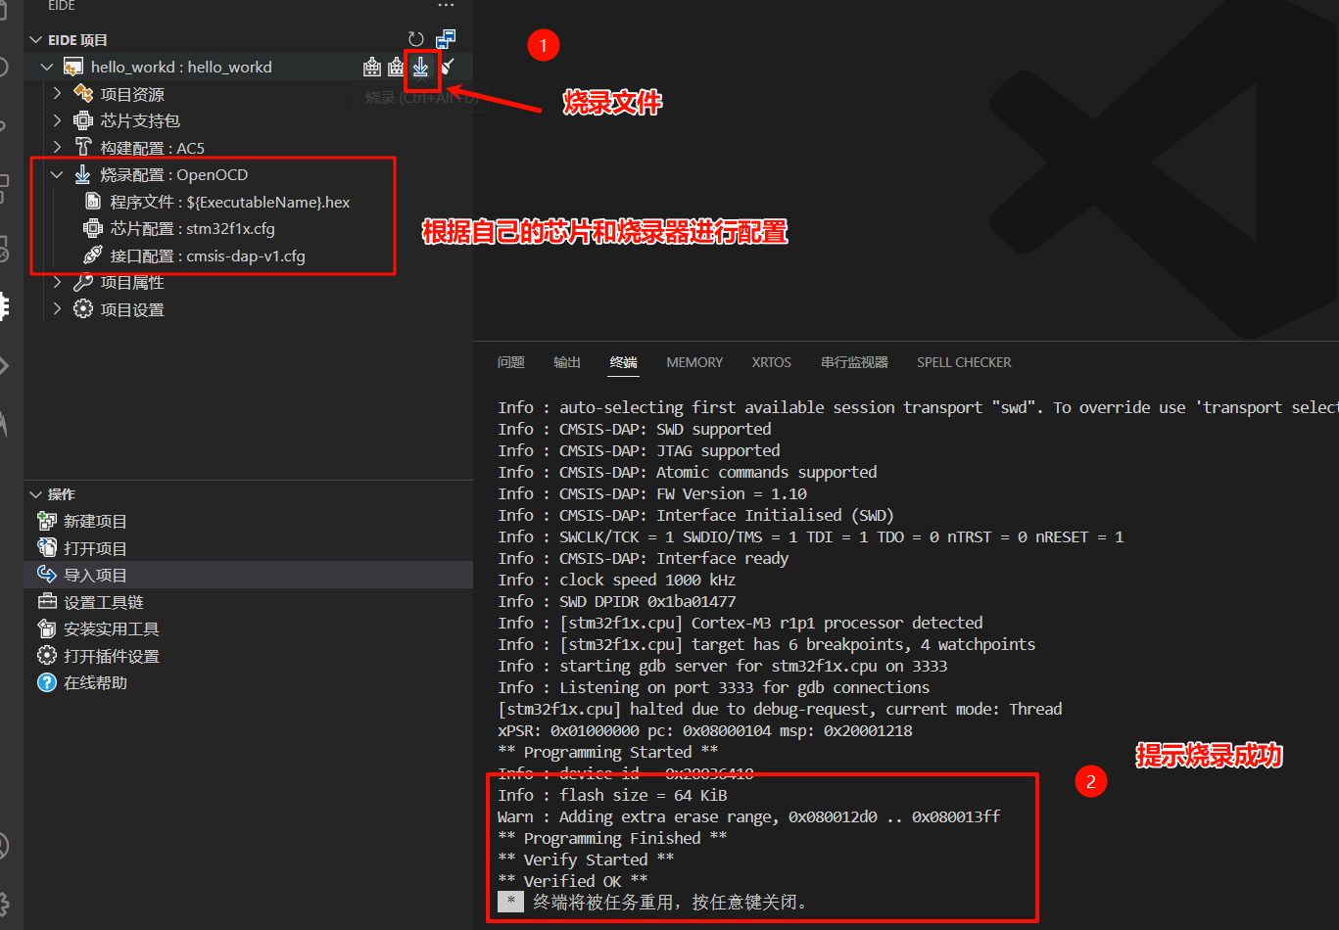Open the MEMORY panel tab
Image resolution: width=1339 pixels, height=930 pixels.
694,362
